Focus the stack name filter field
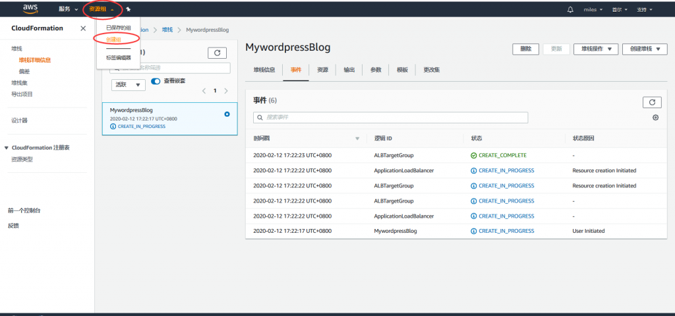 170,68
